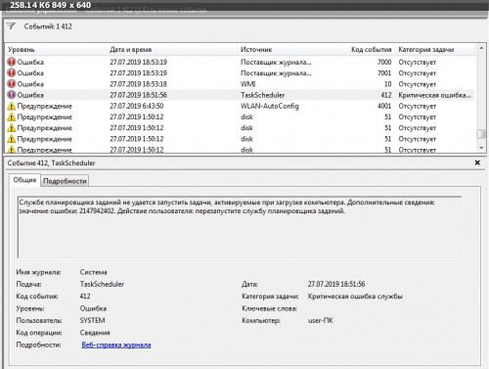This screenshot has height=369, width=489.
Task: Click the date 27.07.2019 6:43:50 cell
Action: coord(137,106)
